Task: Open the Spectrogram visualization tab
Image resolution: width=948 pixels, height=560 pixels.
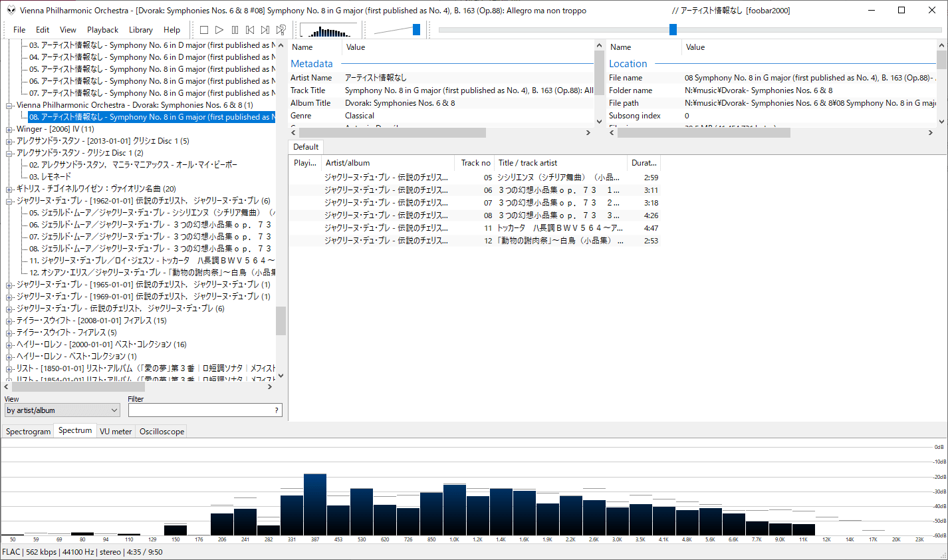Action: pos(27,431)
